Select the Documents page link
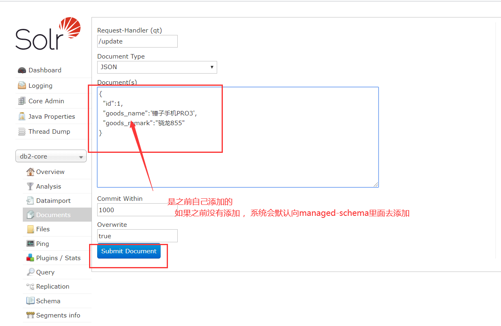Image resolution: width=501 pixels, height=326 pixels. tap(53, 215)
